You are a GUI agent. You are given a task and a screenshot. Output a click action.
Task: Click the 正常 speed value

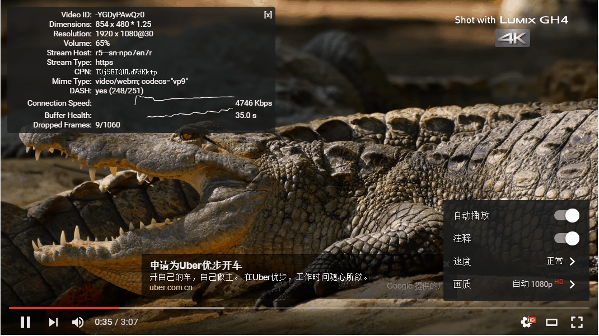pos(555,261)
